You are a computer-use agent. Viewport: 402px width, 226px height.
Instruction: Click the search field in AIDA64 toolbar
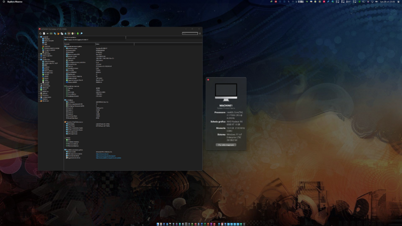[189, 34]
